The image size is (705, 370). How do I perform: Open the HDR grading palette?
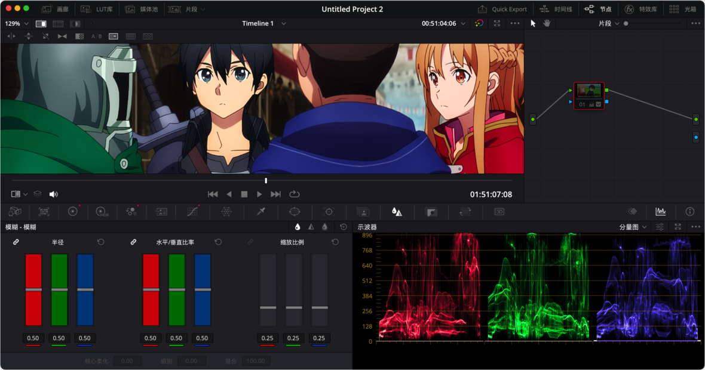(x=102, y=212)
